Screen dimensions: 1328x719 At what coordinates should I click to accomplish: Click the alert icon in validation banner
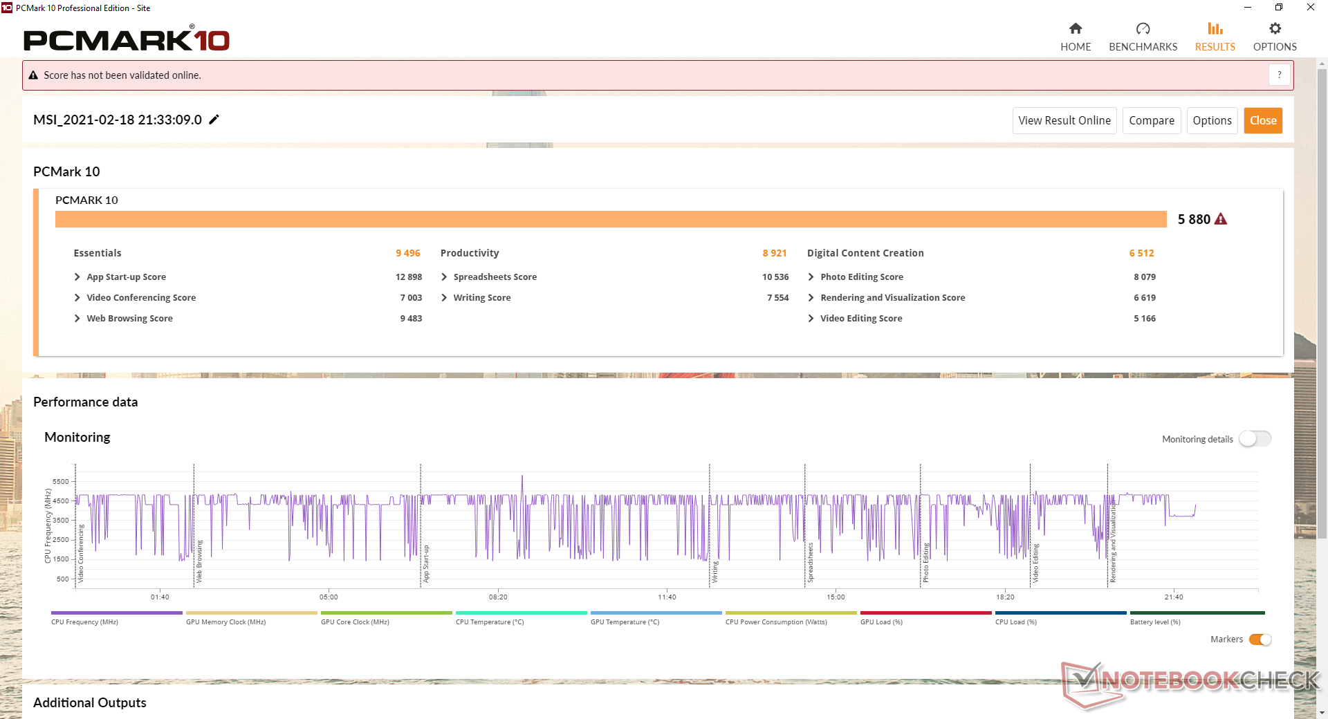click(x=33, y=75)
